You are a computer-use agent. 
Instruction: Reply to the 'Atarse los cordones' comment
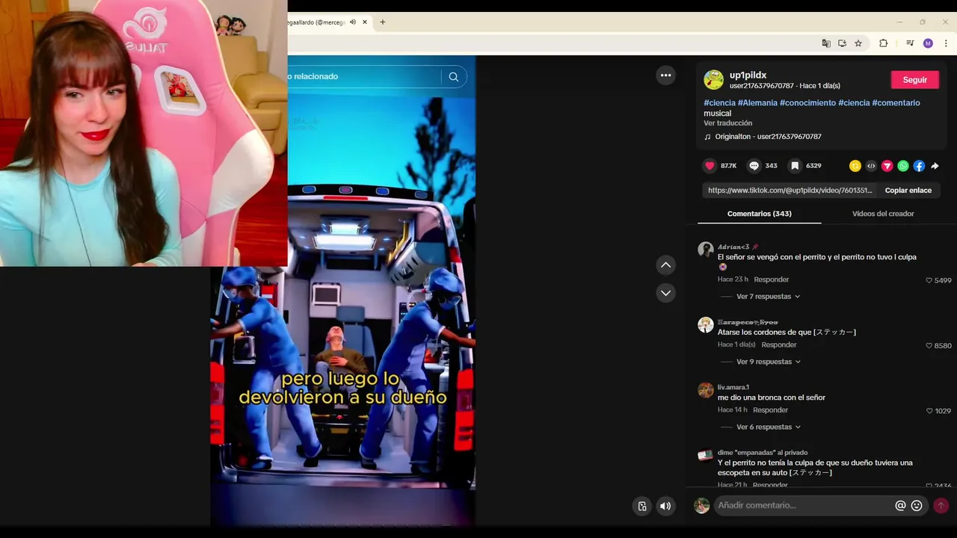click(x=779, y=345)
